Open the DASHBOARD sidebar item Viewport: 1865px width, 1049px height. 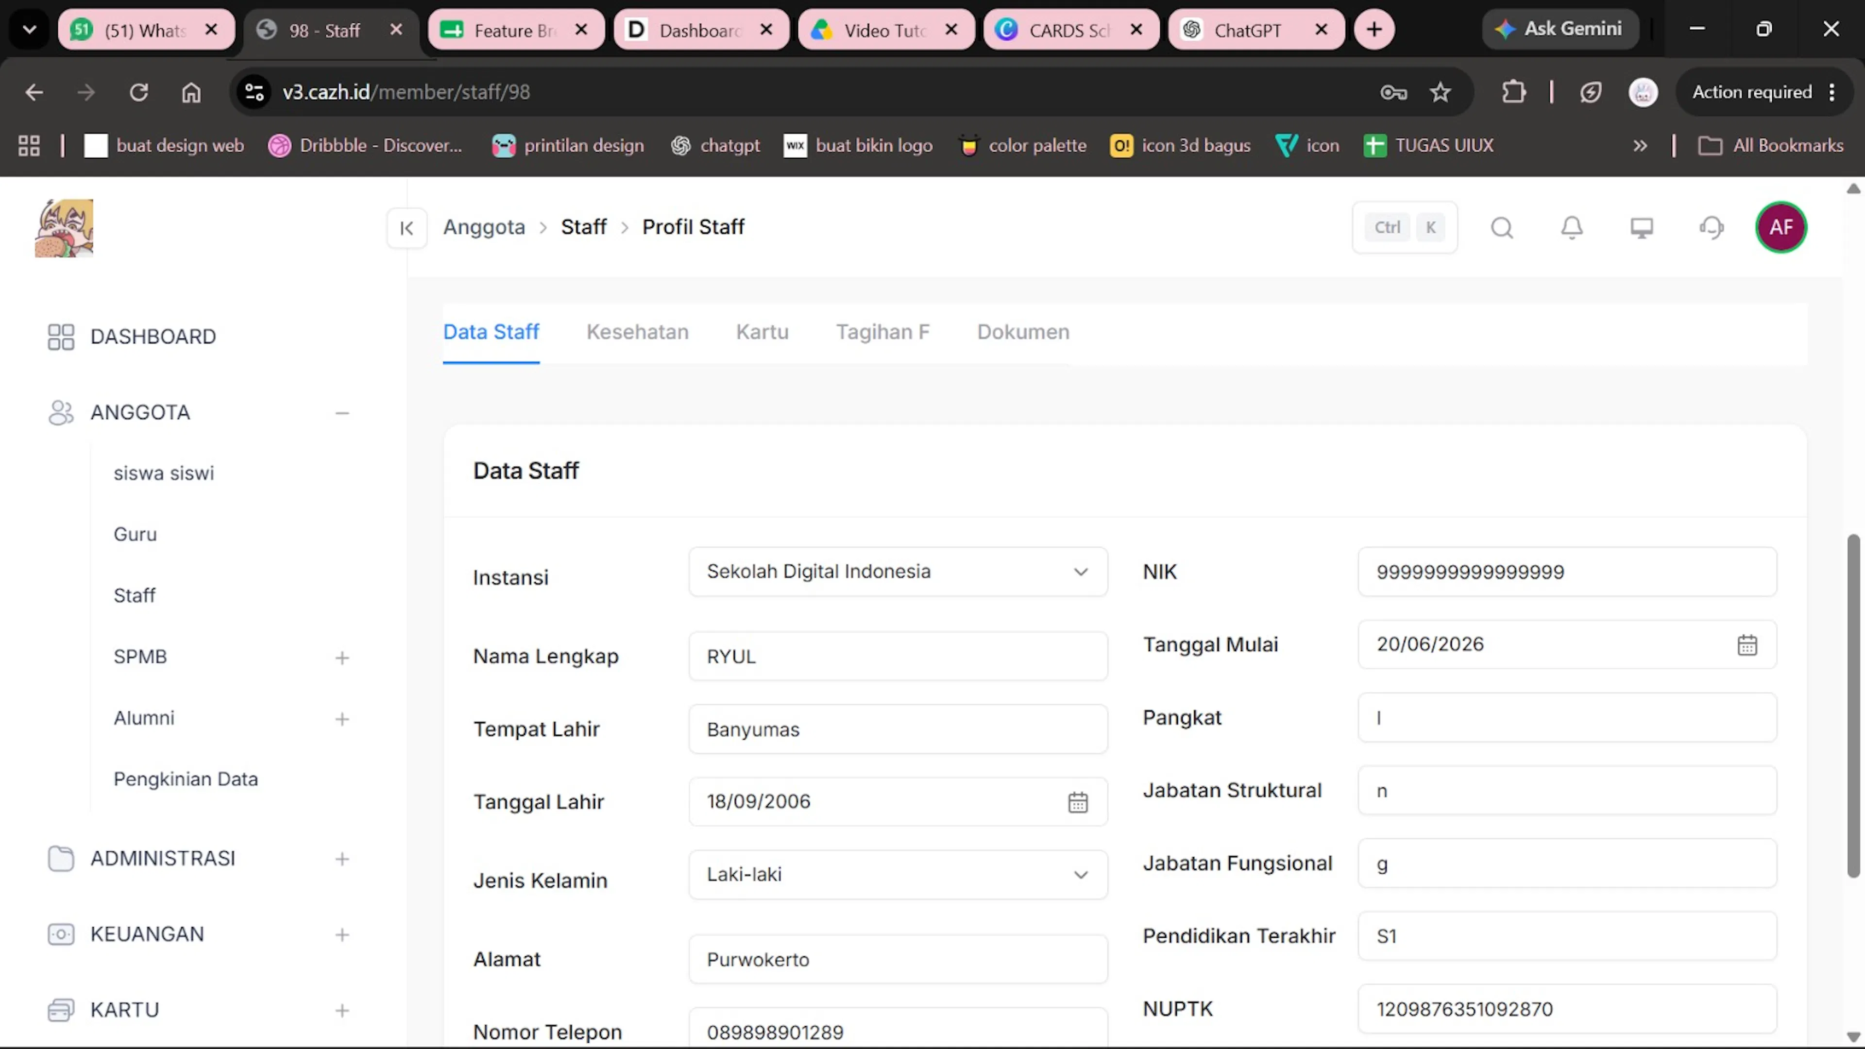click(153, 337)
